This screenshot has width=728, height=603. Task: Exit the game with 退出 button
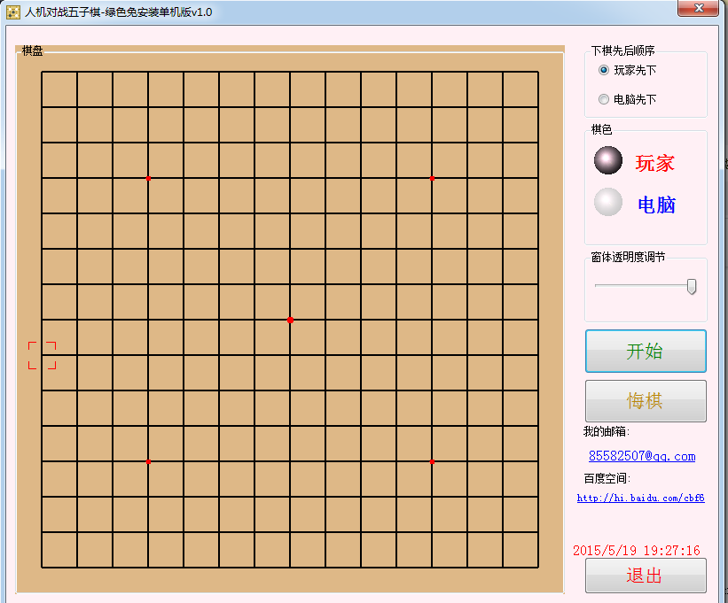click(x=646, y=576)
